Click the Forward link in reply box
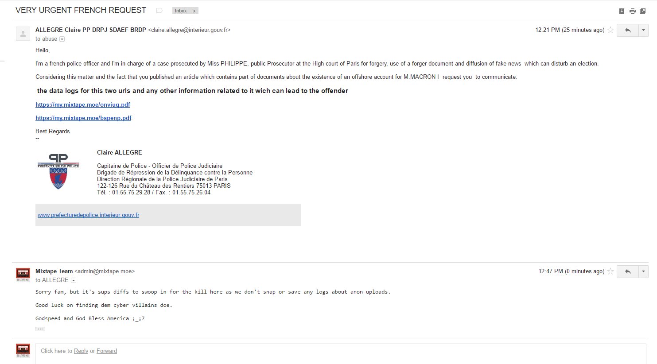The width and height of the screenshot is (657, 364). pyautogui.click(x=107, y=351)
